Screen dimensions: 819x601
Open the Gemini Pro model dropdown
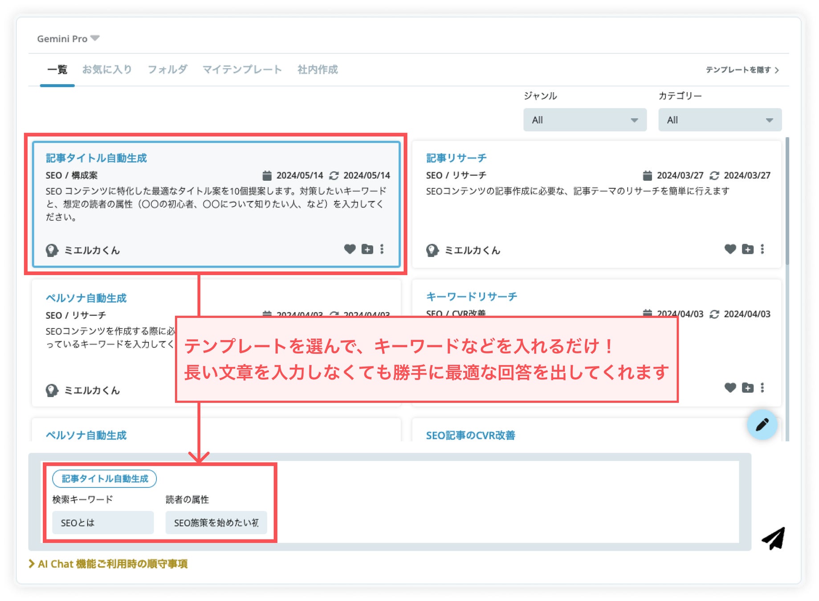[68, 39]
